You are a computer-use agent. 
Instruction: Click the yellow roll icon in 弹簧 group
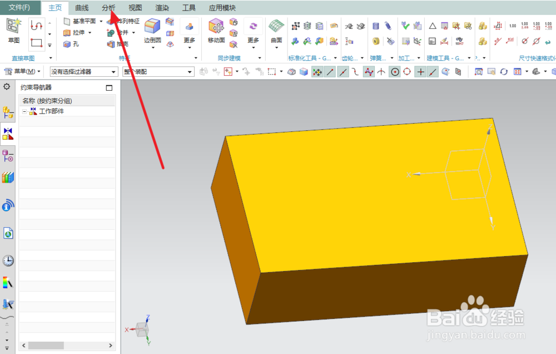click(376, 42)
